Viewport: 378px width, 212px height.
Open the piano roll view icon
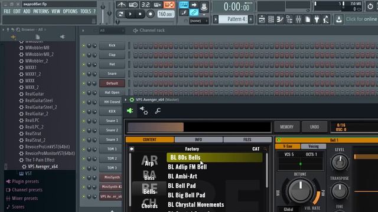pos(280,19)
